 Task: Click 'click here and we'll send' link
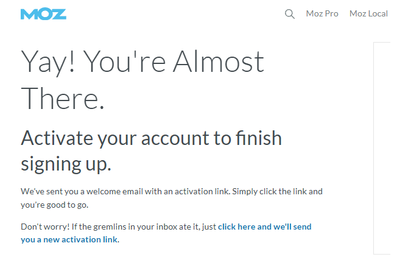click(264, 227)
